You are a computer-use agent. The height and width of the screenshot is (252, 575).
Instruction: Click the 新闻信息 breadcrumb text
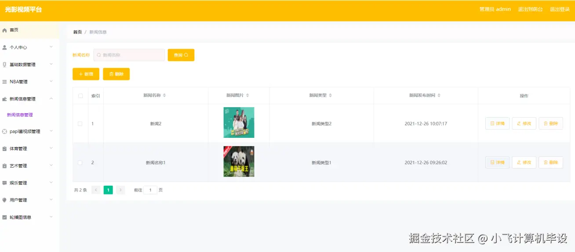[x=98, y=32]
